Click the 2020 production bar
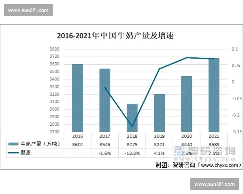 click(x=187, y=104)
